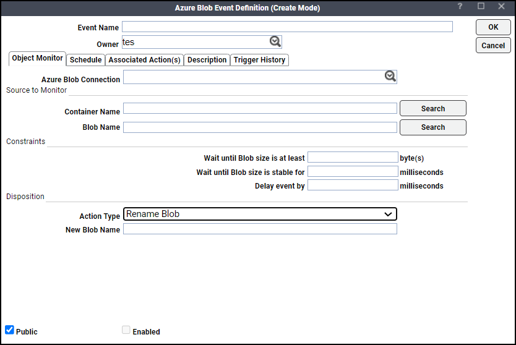Focus the Delay event by field
The height and width of the screenshot is (345, 516).
tap(353, 185)
